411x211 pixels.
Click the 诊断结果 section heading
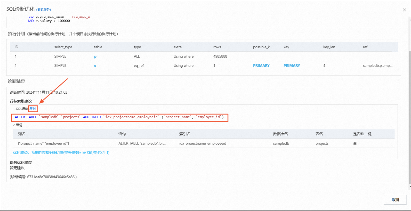(17, 81)
